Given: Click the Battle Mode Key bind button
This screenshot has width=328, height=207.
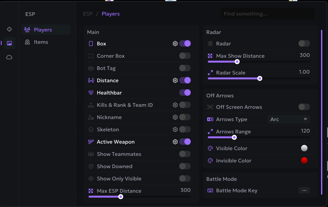Looking at the screenshot, I should click(304, 191).
